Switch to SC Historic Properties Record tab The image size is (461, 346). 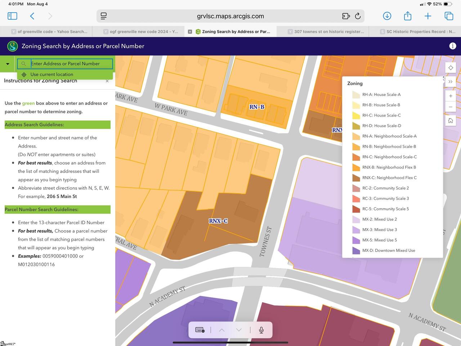[417, 32]
